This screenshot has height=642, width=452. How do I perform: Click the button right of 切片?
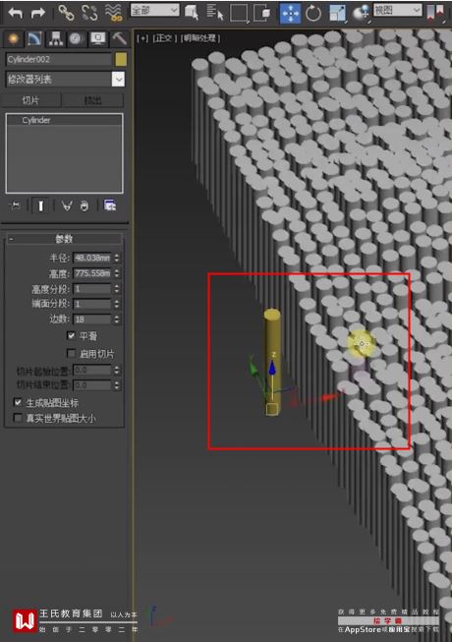(92, 100)
